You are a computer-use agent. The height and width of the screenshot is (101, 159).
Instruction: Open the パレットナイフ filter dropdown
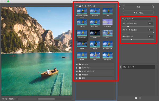[x=136, y=19]
